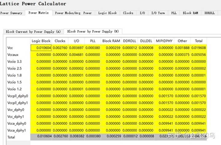Image resolution: width=221 pixels, height=145 pixels.
Task: Show Block Current by Power Supply (A)
Action: click(33, 32)
